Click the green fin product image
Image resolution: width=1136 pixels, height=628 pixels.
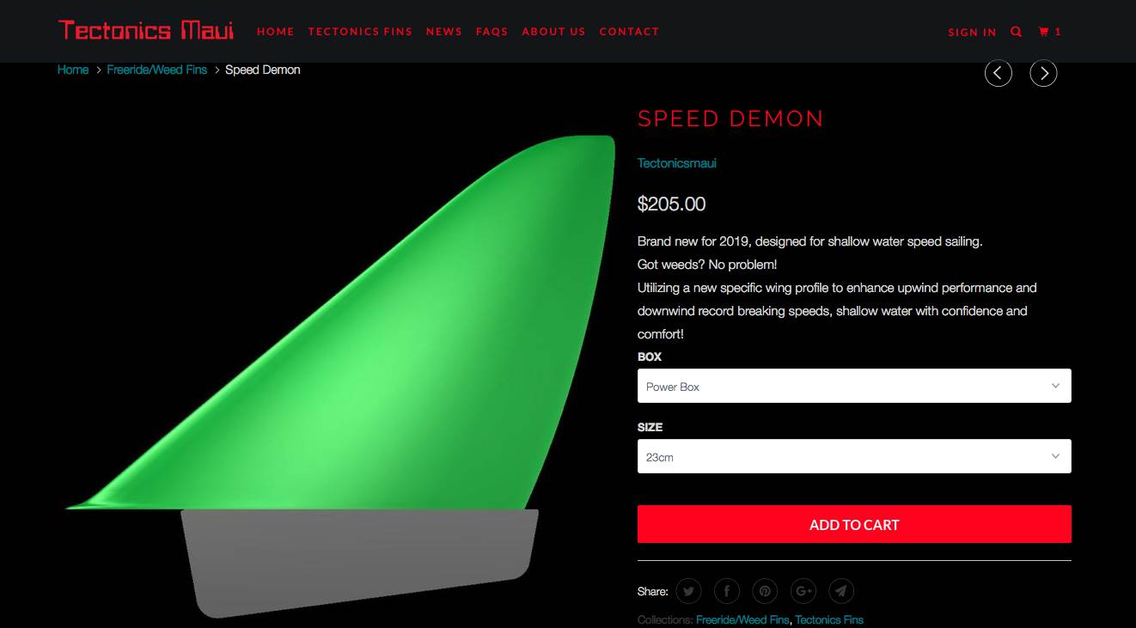[x=340, y=375]
